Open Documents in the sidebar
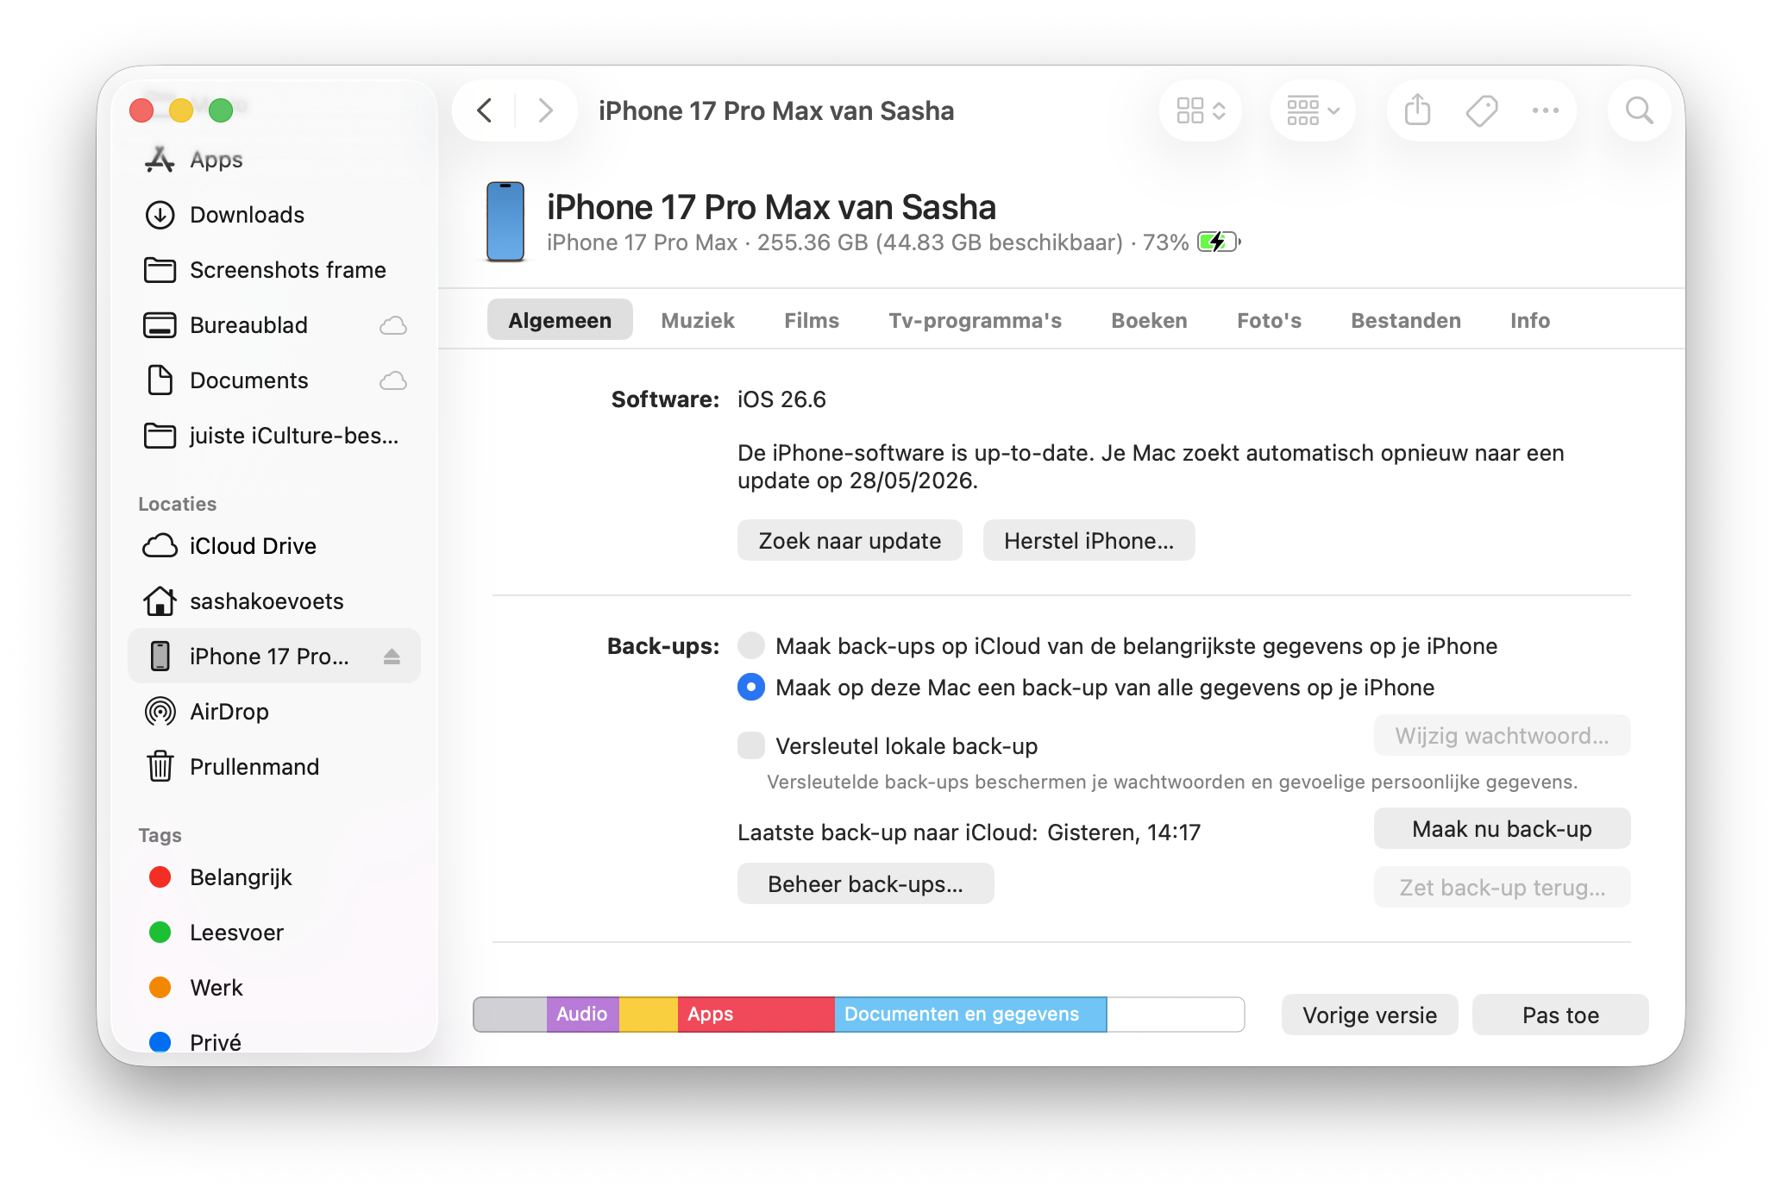Viewport: 1782px width, 1194px height. coord(273,380)
